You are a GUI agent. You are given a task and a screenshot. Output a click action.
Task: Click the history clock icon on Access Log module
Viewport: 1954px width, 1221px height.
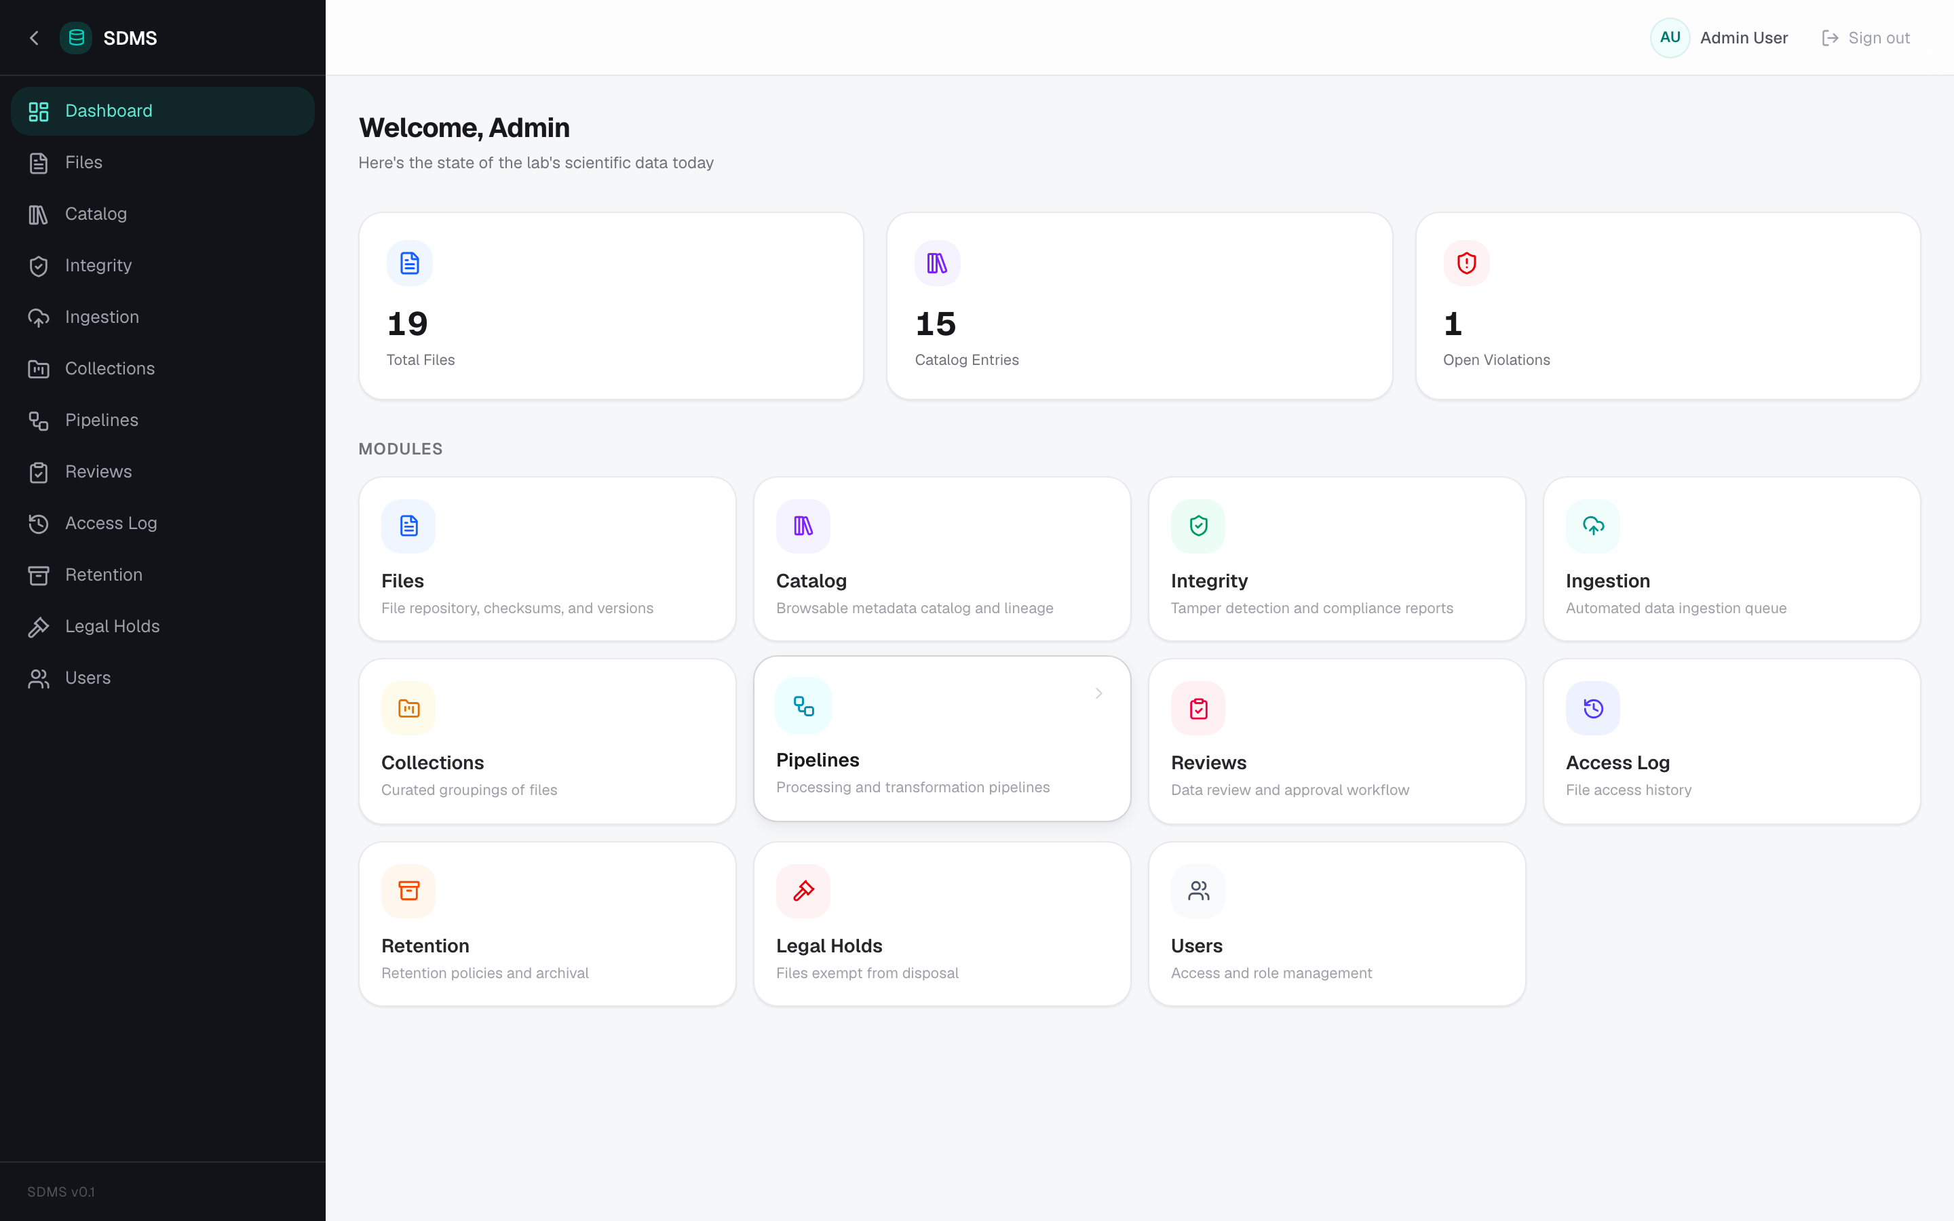(1593, 709)
